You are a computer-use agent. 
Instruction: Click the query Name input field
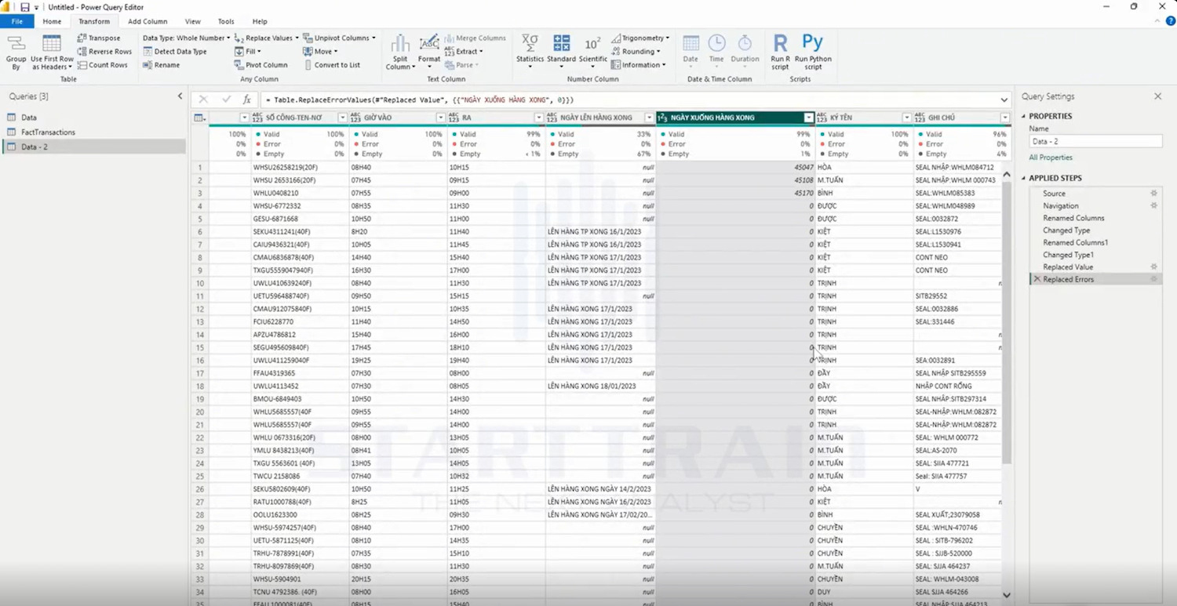tap(1095, 141)
